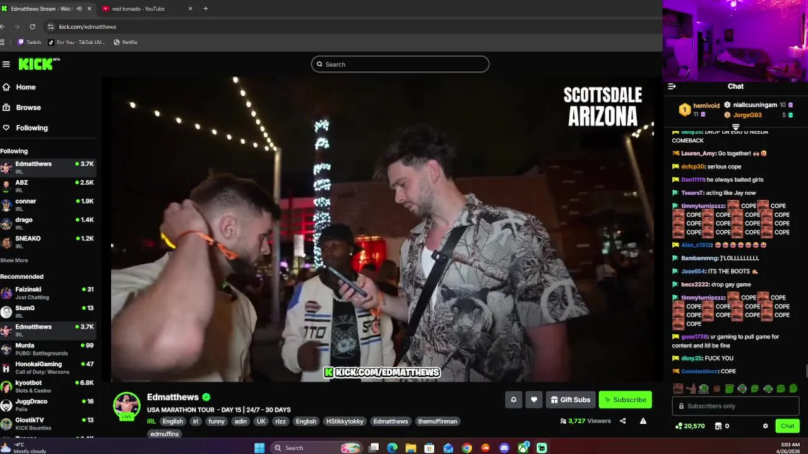Screen dimensions: 808x454
Task: Click the 'themuffinman' stream tag
Action: coord(437,421)
